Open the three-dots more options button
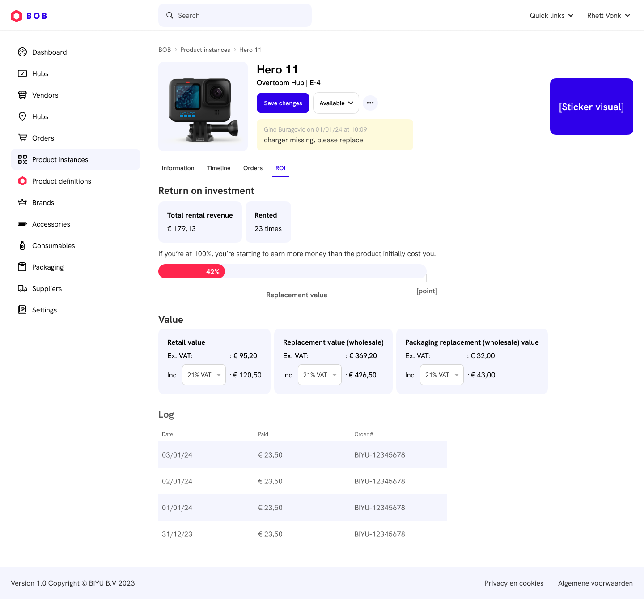This screenshot has height=599, width=644. pos(370,103)
